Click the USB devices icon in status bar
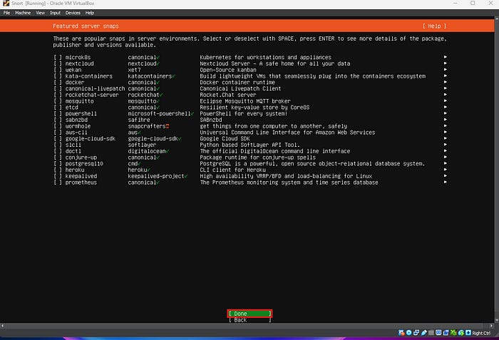This screenshot has height=340, width=499. pos(424,333)
